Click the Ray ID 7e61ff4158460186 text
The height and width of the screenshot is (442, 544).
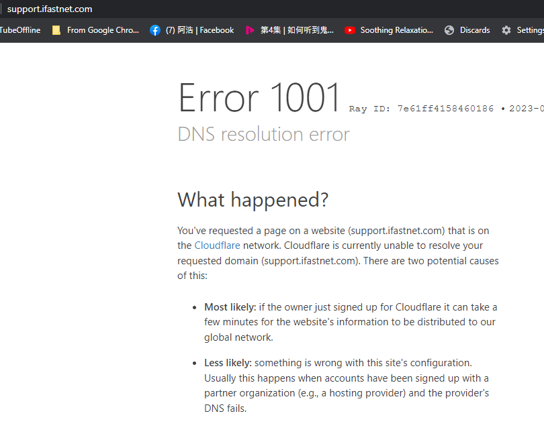point(421,109)
